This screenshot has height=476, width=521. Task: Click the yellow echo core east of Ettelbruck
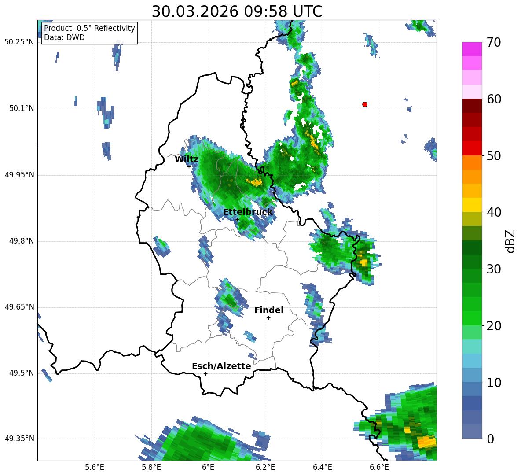[255, 182]
